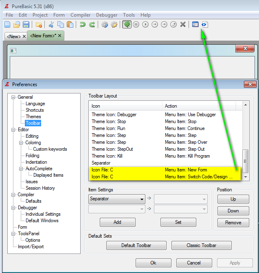
Task: Collapse the Debugger tree node
Action: [x=13, y=208]
